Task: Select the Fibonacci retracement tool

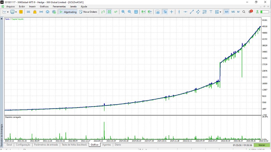Action: tap(204, 12)
